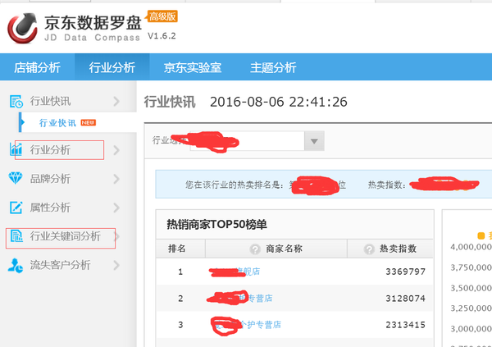Open 流失客户分析 in the sidebar

60,265
